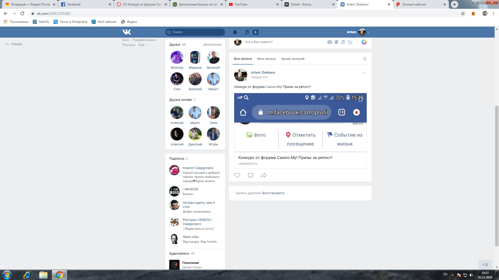Open VK notifications bell

tap(235, 32)
